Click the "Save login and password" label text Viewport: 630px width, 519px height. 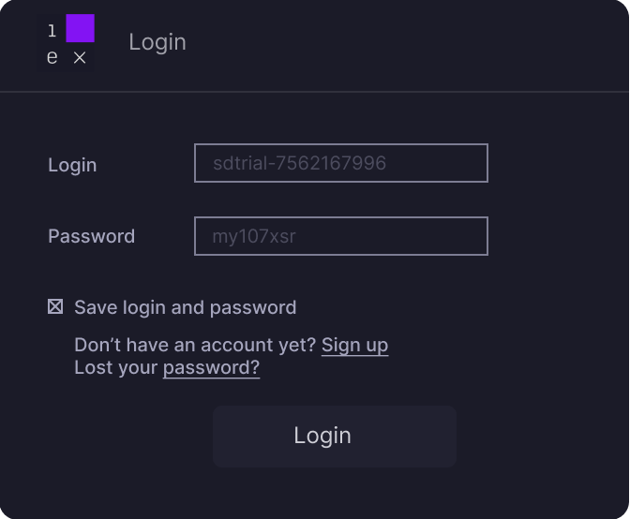coord(185,307)
